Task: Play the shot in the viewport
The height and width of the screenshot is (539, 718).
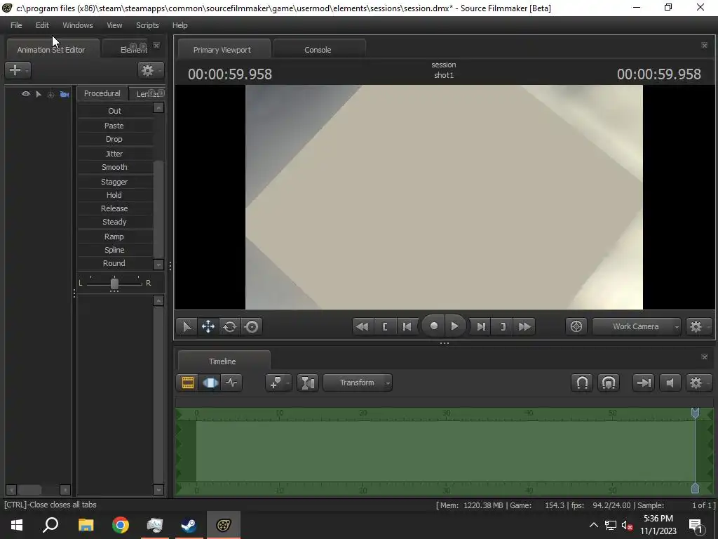Action: (x=454, y=326)
